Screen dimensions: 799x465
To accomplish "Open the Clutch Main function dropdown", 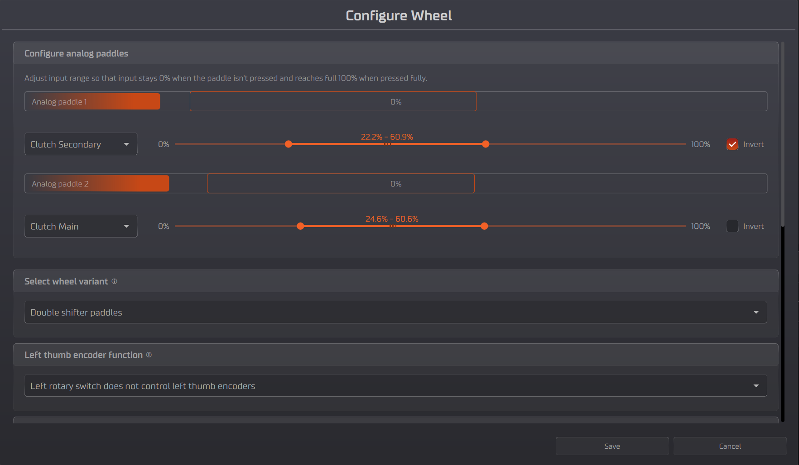I will 72,226.
